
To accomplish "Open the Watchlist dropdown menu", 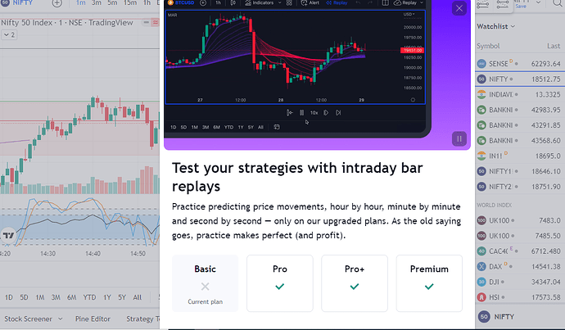I will tap(496, 26).
